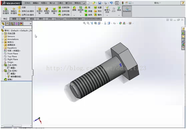
Task: Expand the manager panel tabs chevron
Action: pos(30,24)
